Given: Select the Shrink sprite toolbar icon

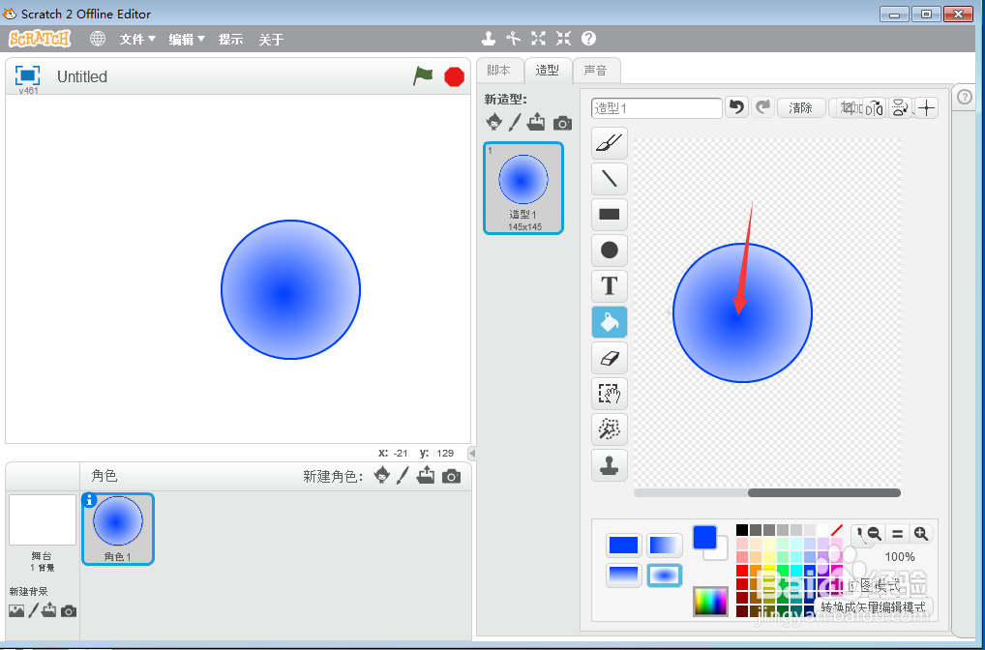Looking at the screenshot, I should [x=563, y=39].
